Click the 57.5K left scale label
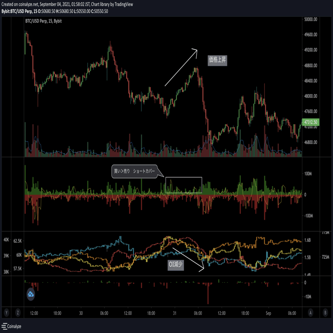Image resolution: width=333 pixels, height=333 pixels. point(18,269)
